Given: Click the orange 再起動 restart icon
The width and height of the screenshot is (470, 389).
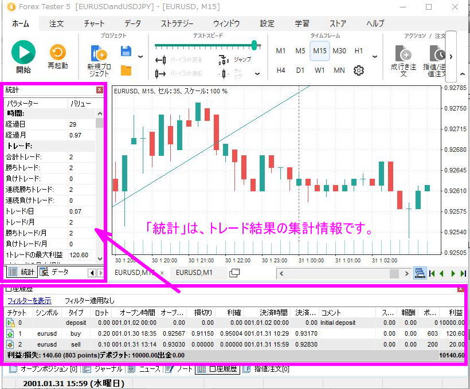Looking at the screenshot, I should coord(57,51).
